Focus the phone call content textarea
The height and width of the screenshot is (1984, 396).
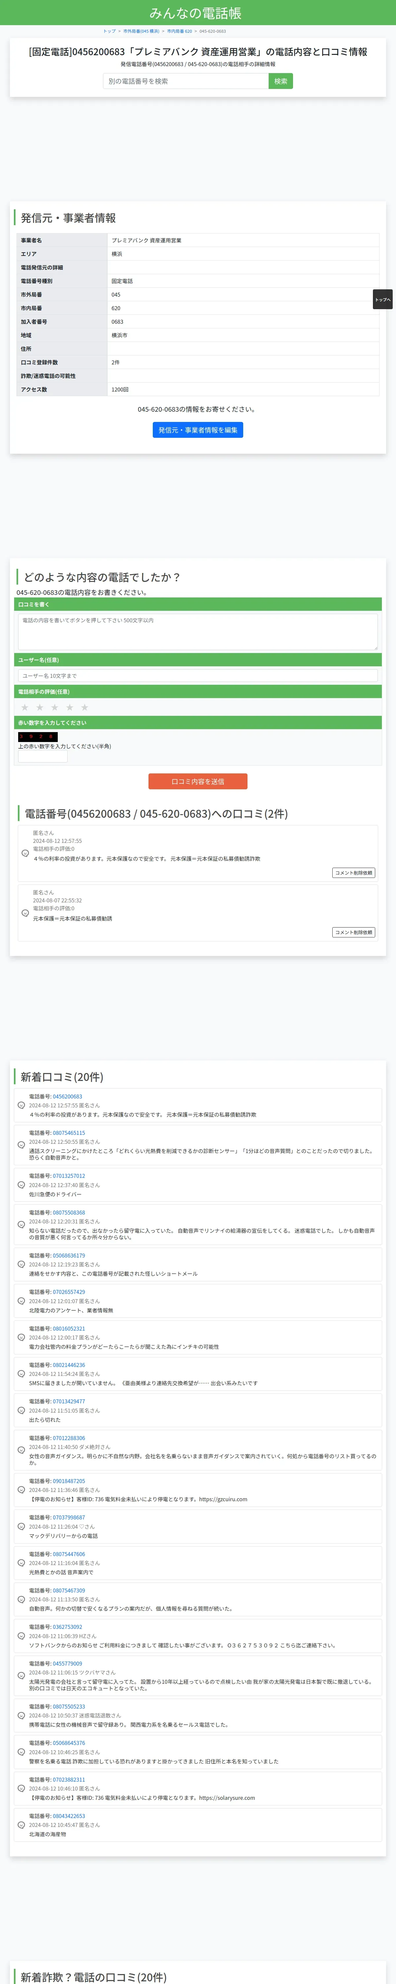pyautogui.click(x=198, y=632)
